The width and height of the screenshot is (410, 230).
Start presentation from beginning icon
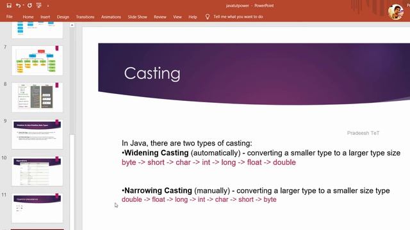click(x=39, y=6)
